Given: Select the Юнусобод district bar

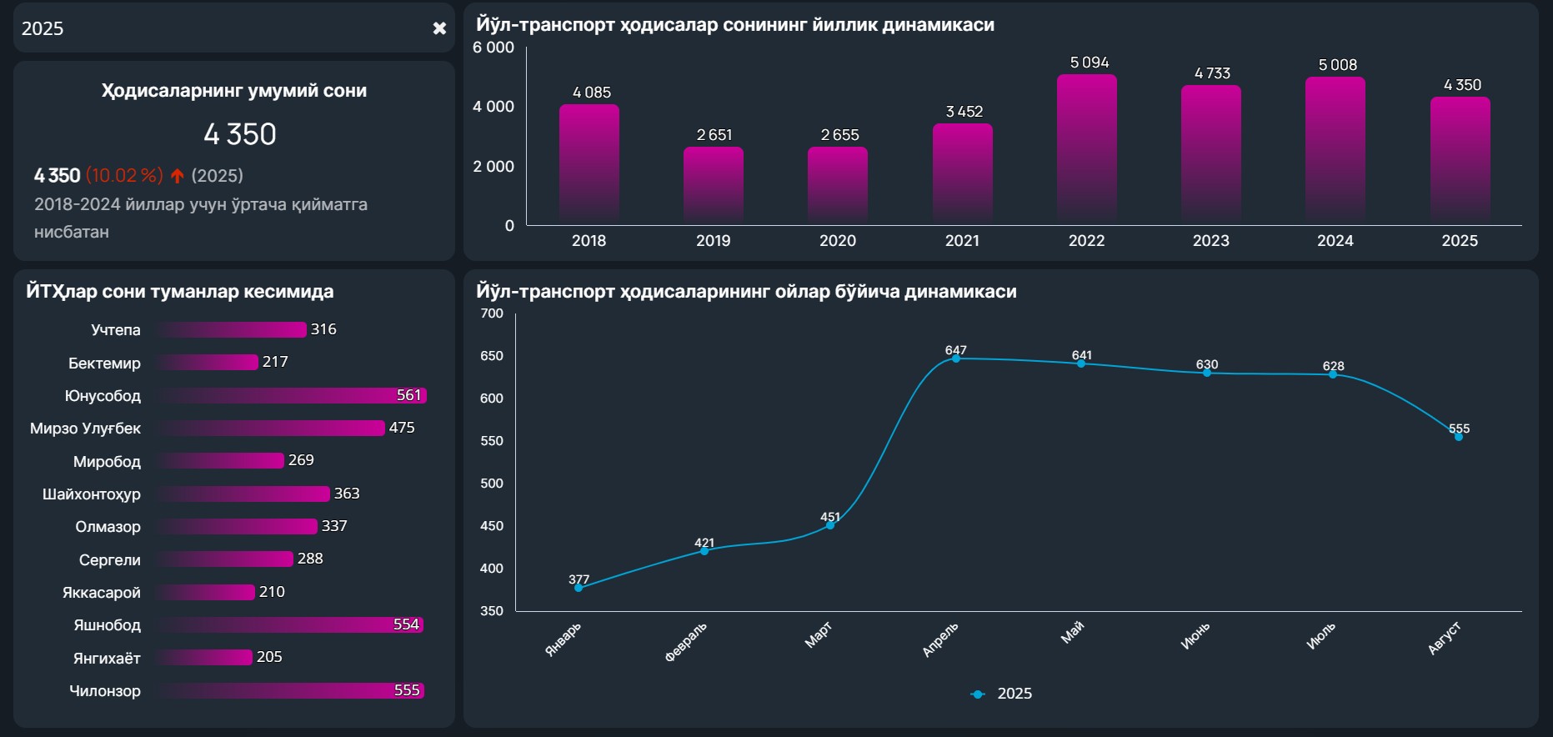Looking at the screenshot, I should pyautogui.click(x=292, y=395).
